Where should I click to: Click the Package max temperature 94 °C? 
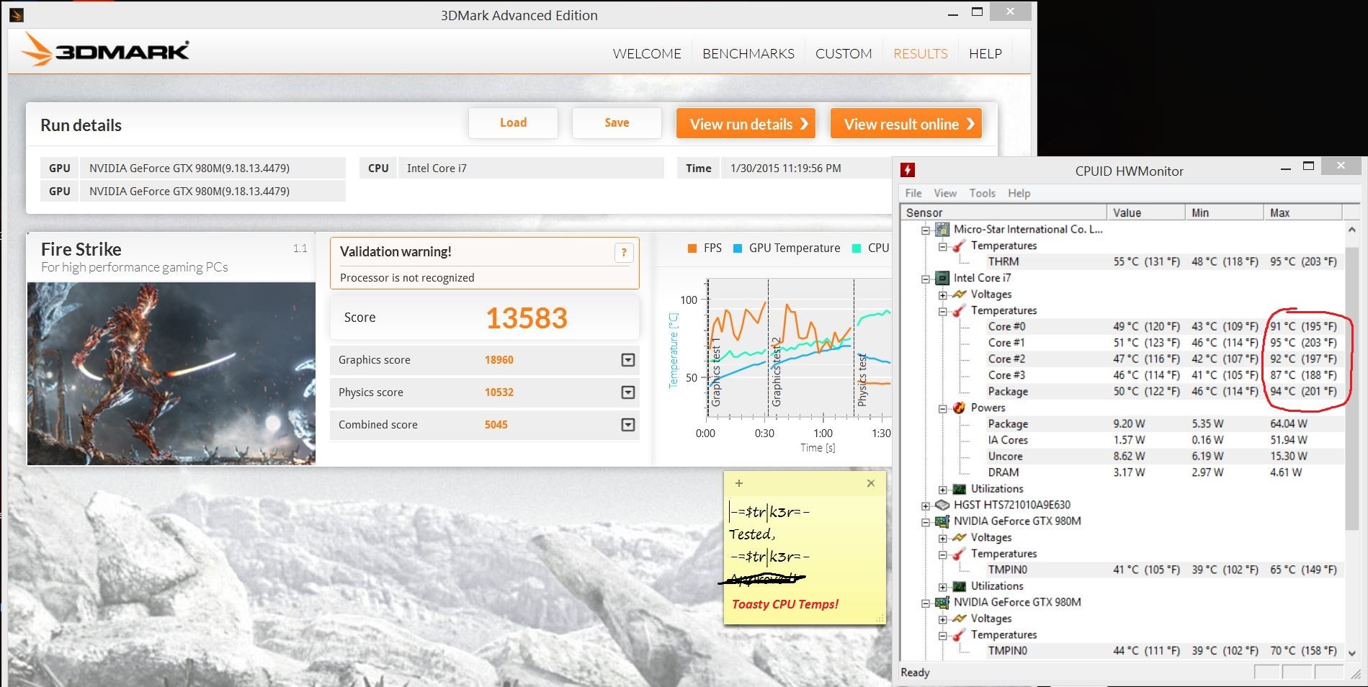point(1303,392)
